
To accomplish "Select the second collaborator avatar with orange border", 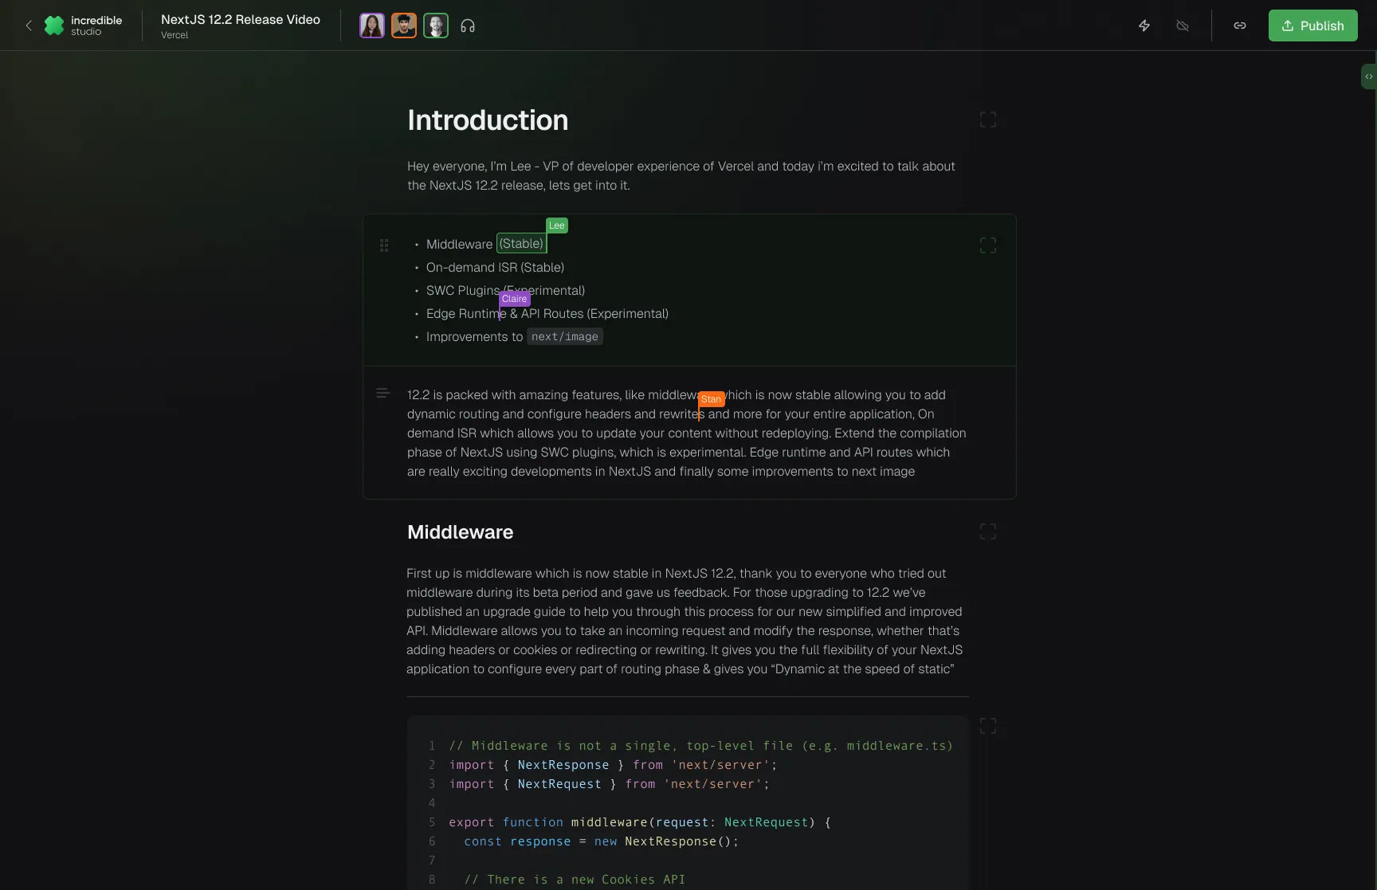I will pos(404,25).
